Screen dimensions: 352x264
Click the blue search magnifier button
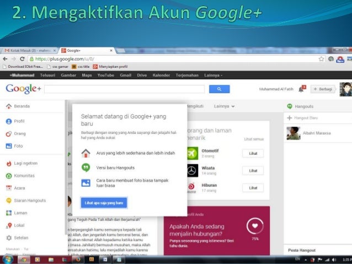pyautogui.click(x=220, y=89)
